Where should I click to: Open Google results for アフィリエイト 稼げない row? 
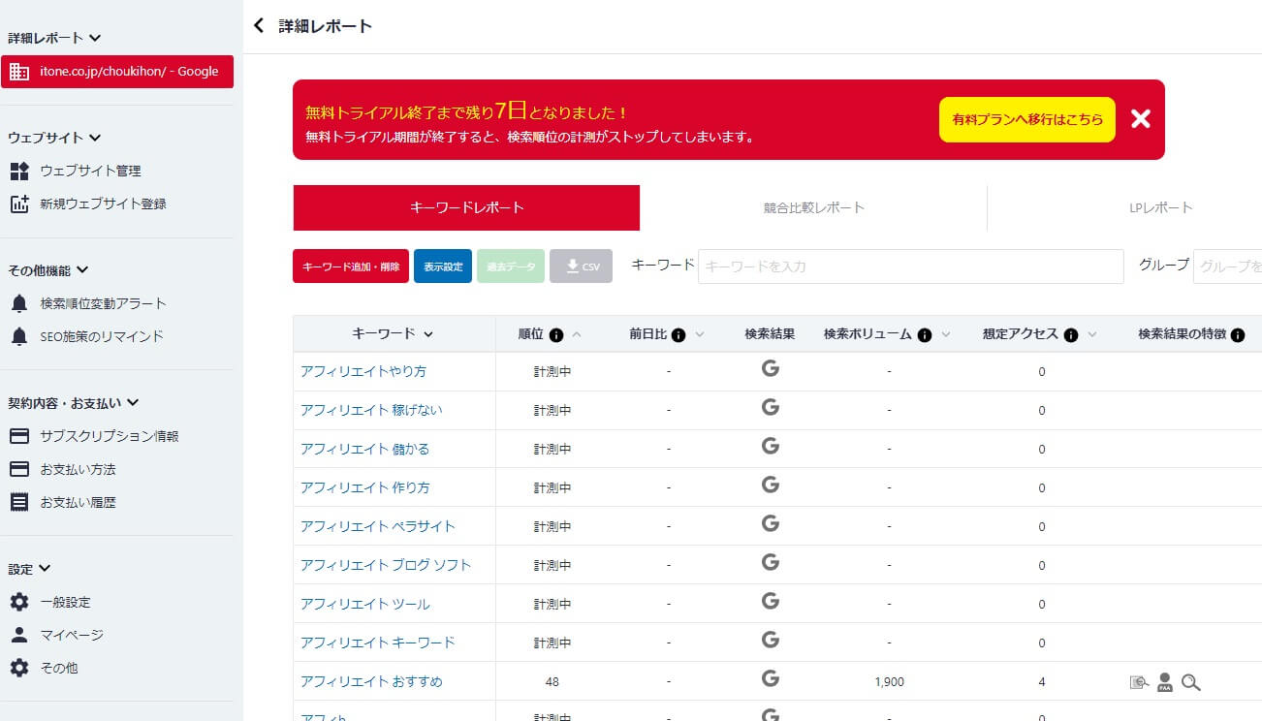(771, 407)
